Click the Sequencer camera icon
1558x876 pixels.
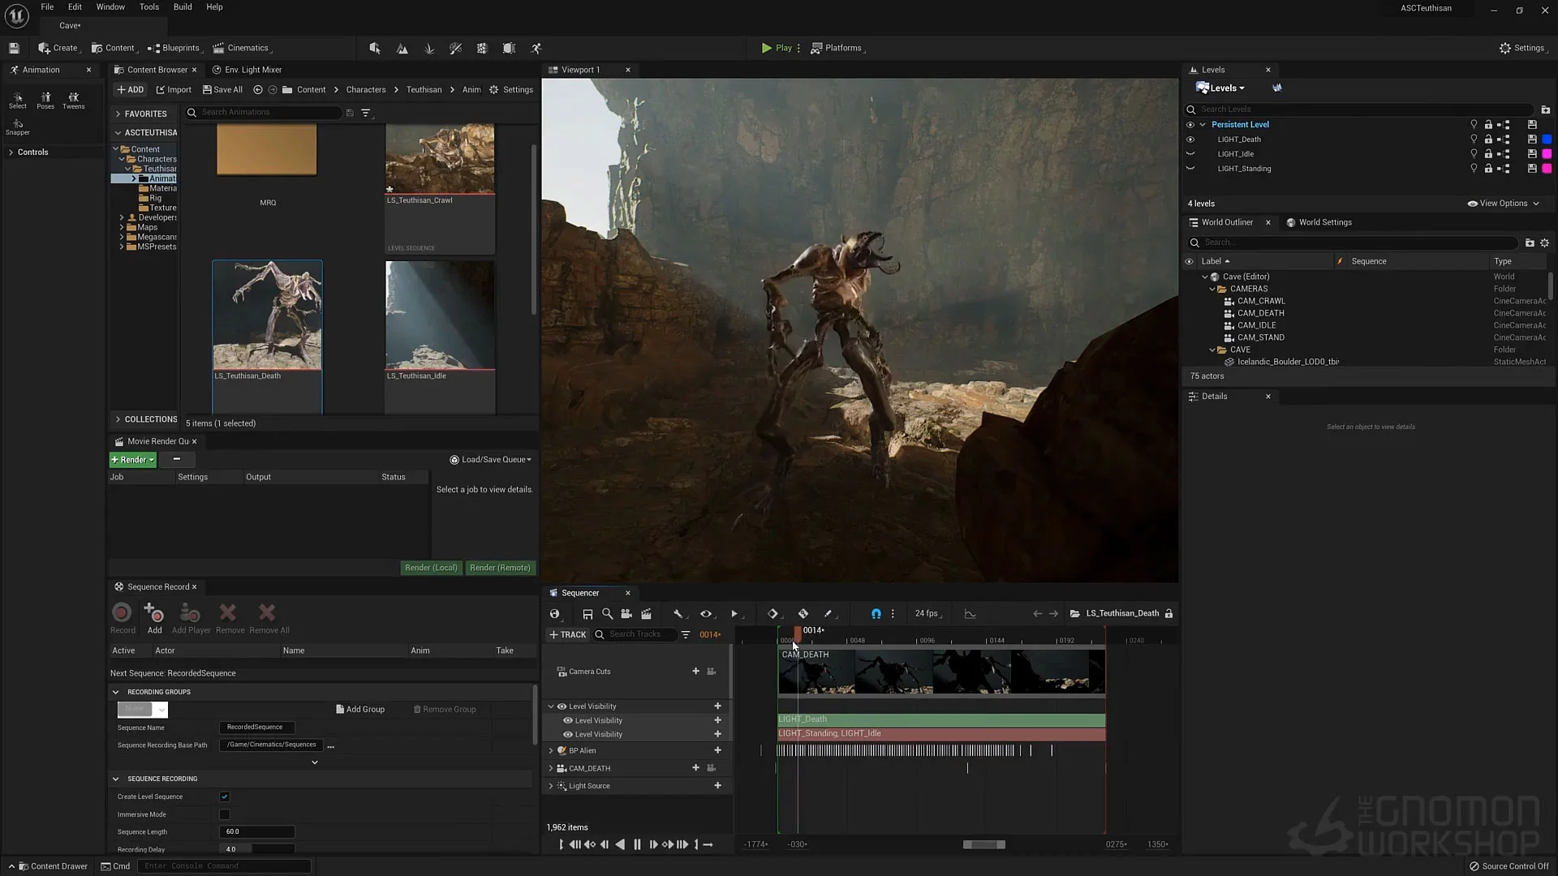click(626, 614)
